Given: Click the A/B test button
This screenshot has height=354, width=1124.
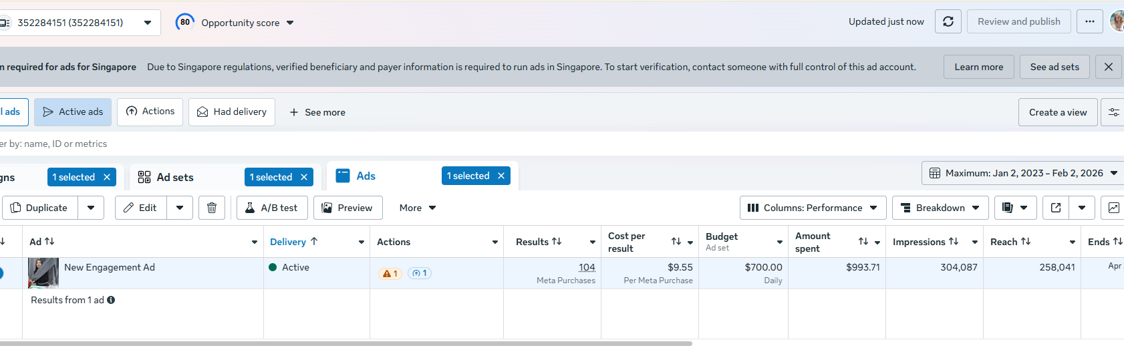Looking at the screenshot, I should (271, 208).
